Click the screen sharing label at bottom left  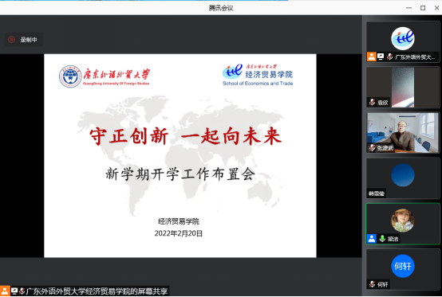point(97,291)
